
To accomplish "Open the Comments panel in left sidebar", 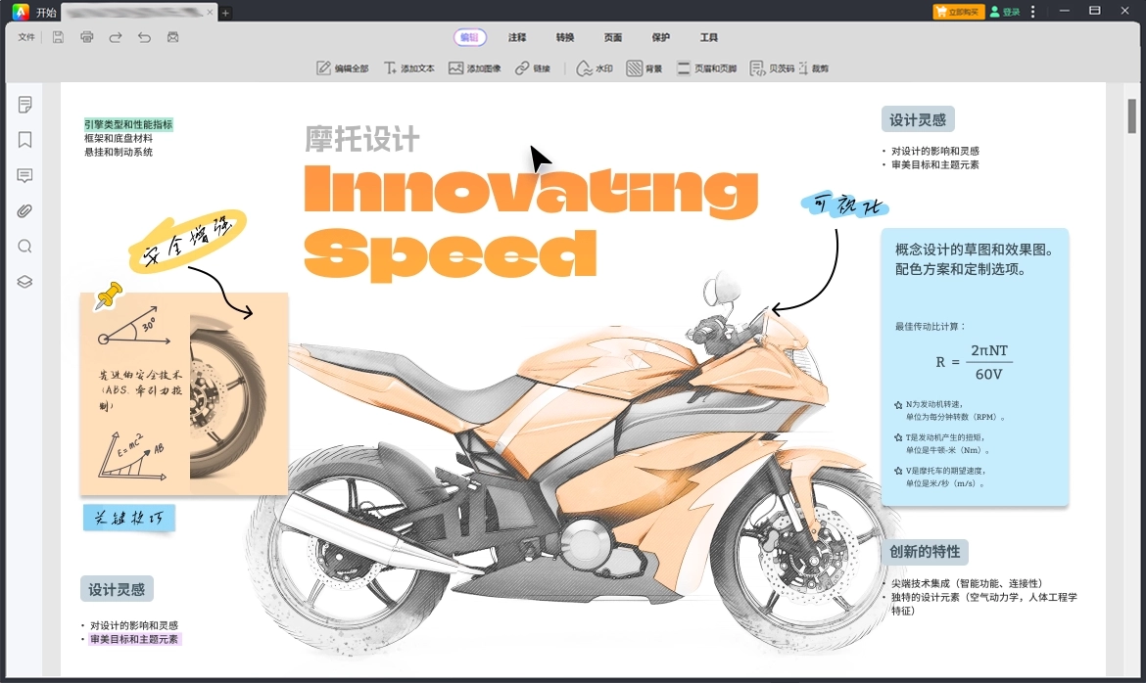I will pos(24,175).
